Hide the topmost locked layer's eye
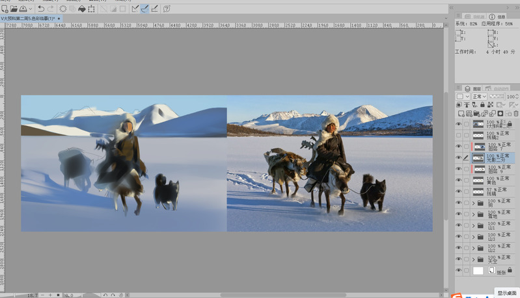The width and height of the screenshot is (520, 298). tap(459, 124)
